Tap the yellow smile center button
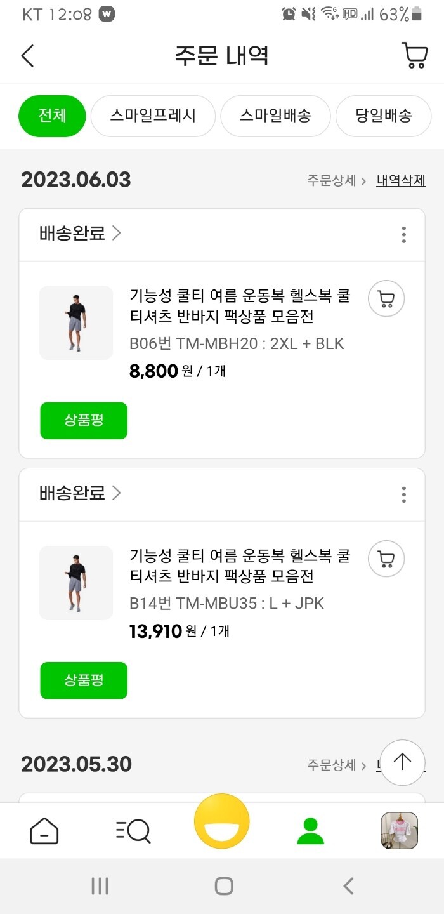 222,822
